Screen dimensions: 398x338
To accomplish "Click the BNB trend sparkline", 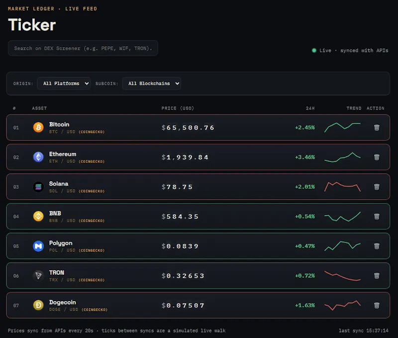I will pyautogui.click(x=342, y=217).
